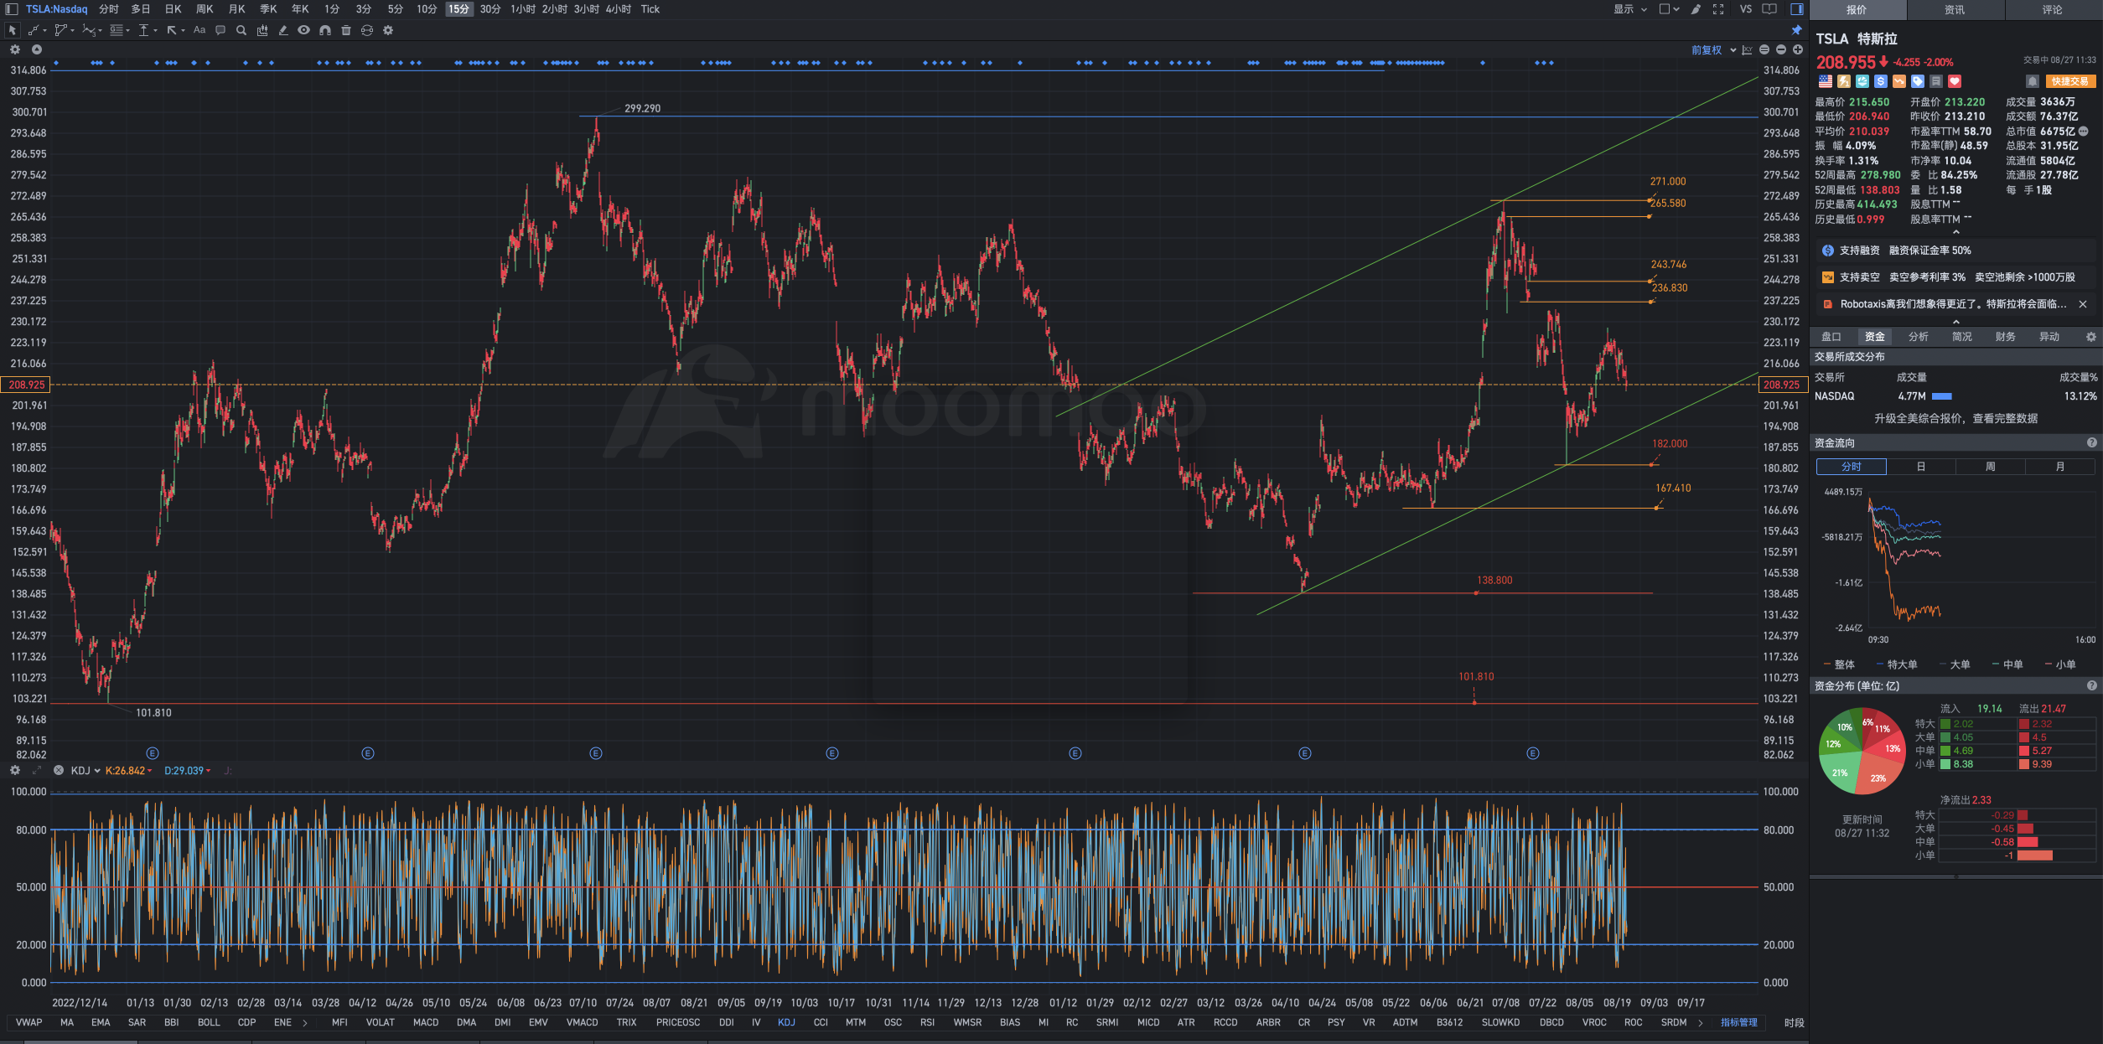Click the magnifier zoom tool

coord(241,30)
